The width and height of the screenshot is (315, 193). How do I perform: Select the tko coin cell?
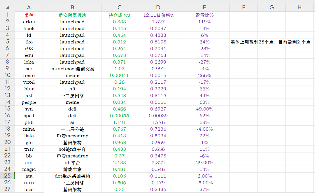click(x=29, y=42)
